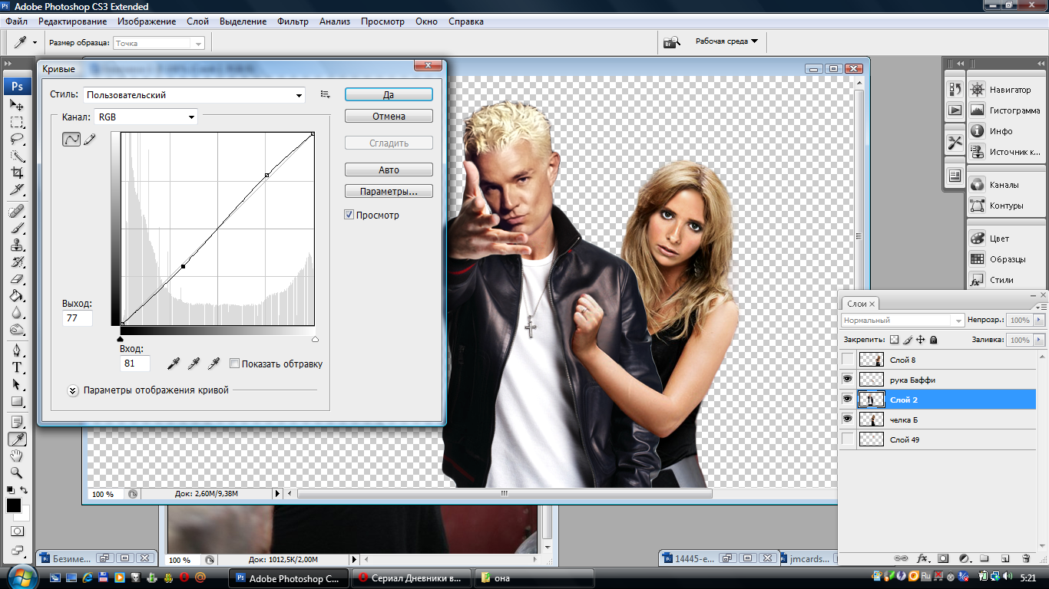The image size is (1049, 589).
Task: Pick the gray point eyedropper in Кривые
Action: pos(194,363)
